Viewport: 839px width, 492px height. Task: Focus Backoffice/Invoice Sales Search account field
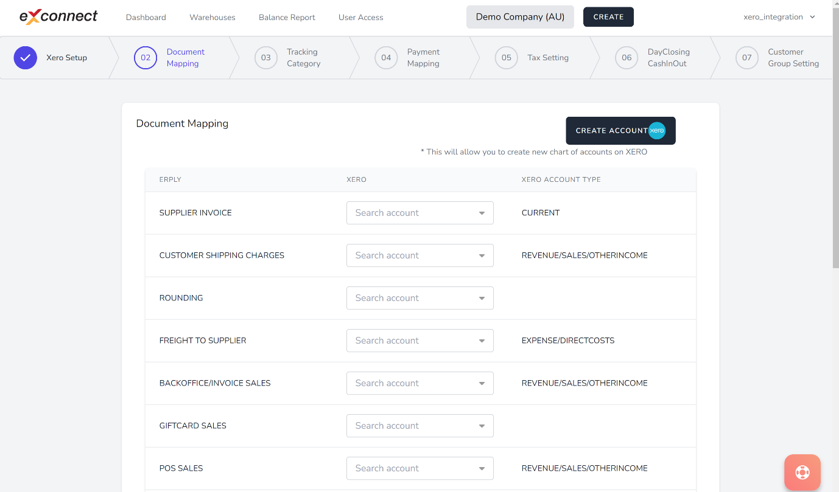[x=420, y=383]
